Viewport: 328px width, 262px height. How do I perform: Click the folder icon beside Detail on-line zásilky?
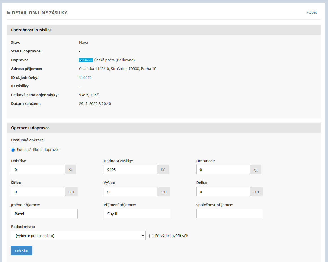(8, 13)
